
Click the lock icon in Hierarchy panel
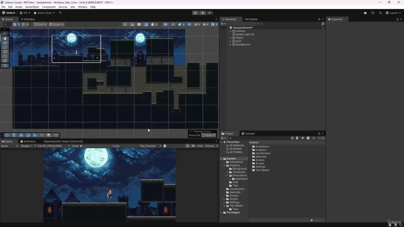(x=319, y=19)
